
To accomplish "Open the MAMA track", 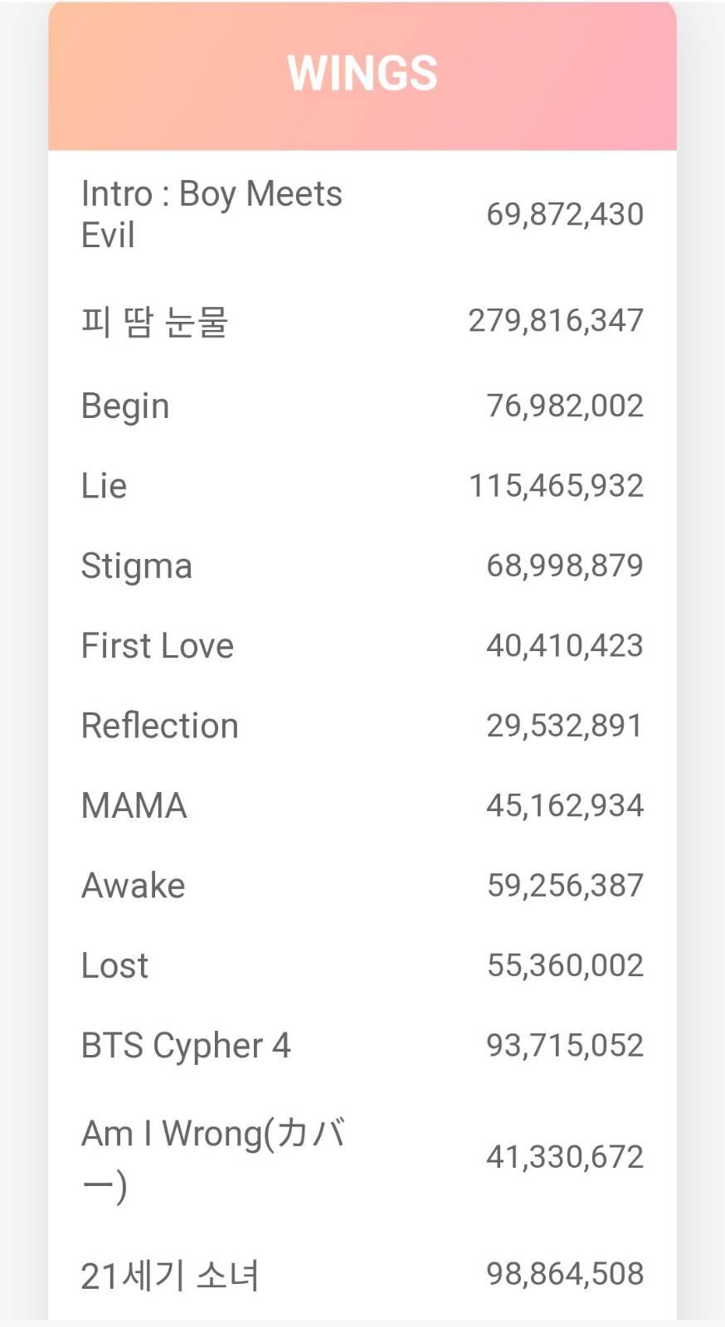I will coord(134,806).
